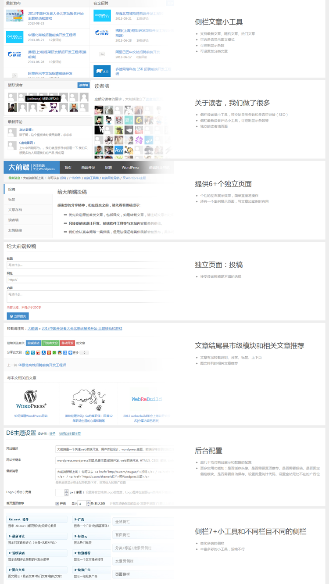Click the 显示 count stepper arrows
This screenshot has height=584, width=329.
[88, 504]
